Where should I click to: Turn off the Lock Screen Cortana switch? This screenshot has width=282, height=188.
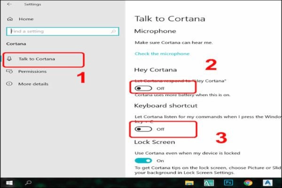142,161
